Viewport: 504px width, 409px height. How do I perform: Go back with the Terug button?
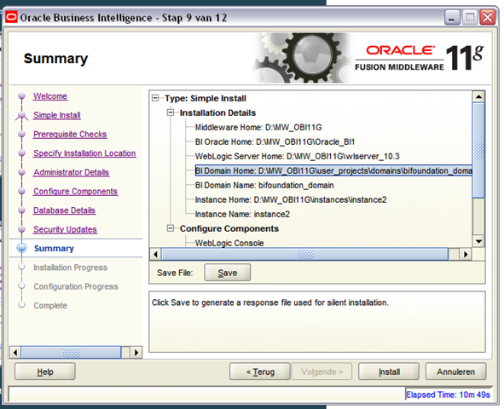tap(260, 372)
